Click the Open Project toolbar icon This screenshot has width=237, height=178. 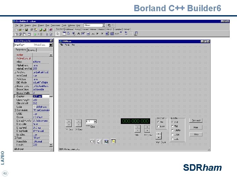(36, 30)
